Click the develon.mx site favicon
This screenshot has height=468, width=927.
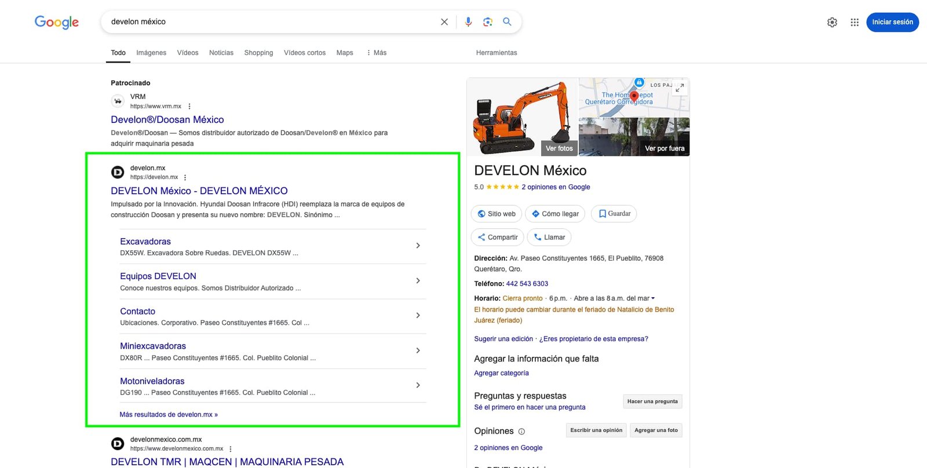[x=118, y=172]
